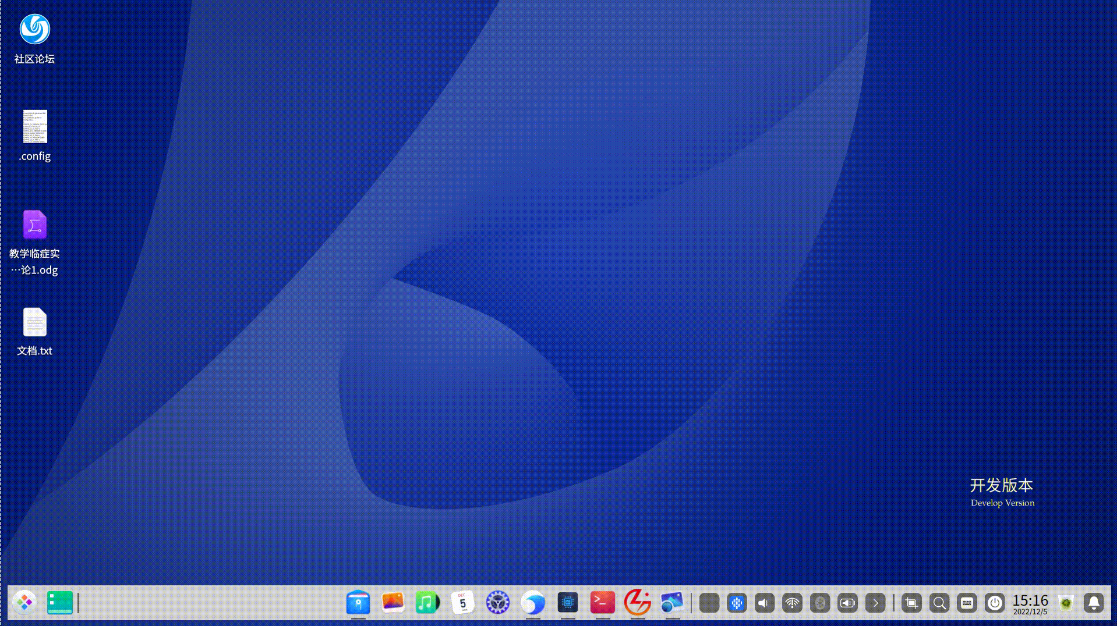
Task: Click the green Show Desktop dock icon
Action: [59, 603]
